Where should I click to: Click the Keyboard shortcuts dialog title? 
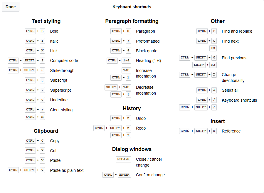[132, 7]
